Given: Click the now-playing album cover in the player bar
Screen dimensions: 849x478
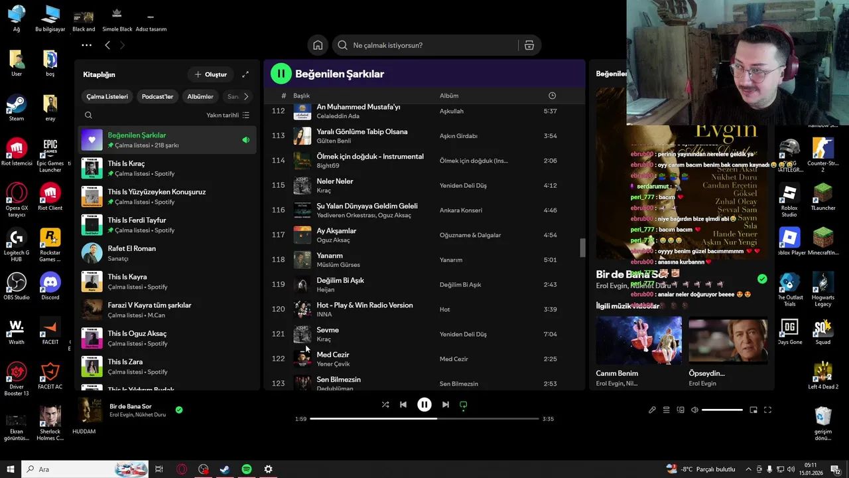Looking at the screenshot, I should [91, 410].
